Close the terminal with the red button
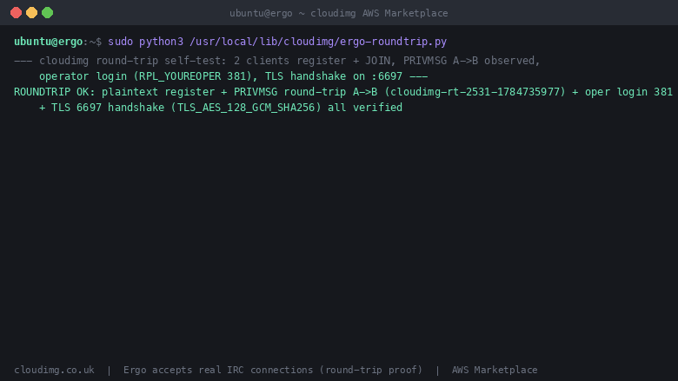 click(x=16, y=12)
